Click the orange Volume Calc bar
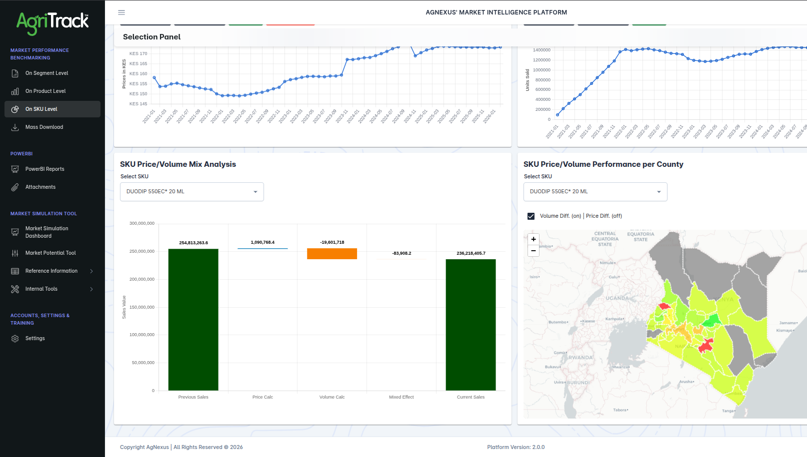The image size is (807, 457). coord(332,254)
